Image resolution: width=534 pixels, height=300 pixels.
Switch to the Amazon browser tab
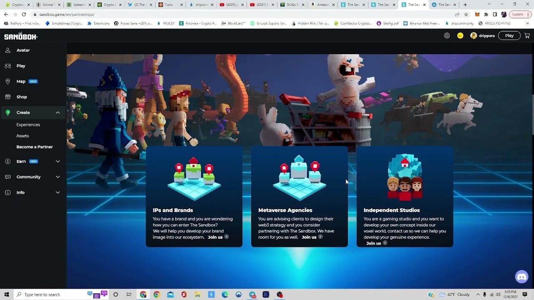322,5
